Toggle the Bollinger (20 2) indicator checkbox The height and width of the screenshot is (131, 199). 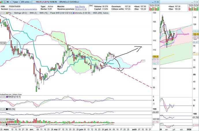(13, 13)
